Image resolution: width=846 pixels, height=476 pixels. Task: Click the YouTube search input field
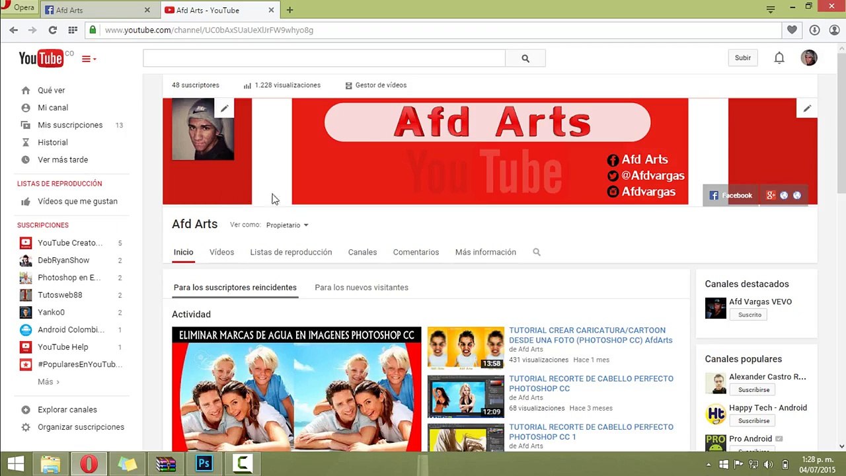point(324,58)
